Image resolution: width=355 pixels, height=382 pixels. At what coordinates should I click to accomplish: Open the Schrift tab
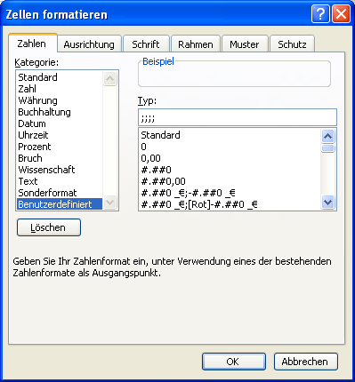[x=146, y=44]
